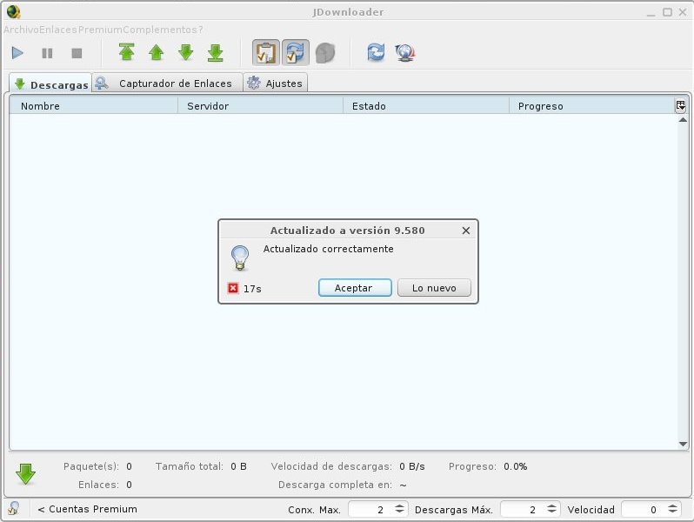
Task: Open the Archivo menu
Action: coord(21,30)
